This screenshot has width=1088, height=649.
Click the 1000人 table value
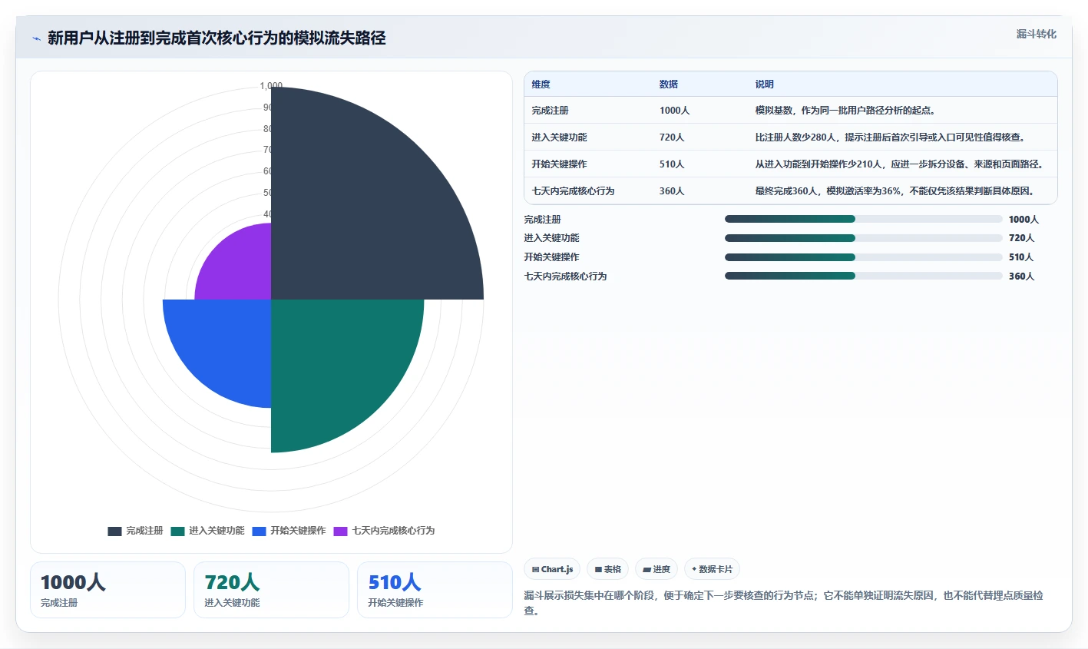pos(674,111)
